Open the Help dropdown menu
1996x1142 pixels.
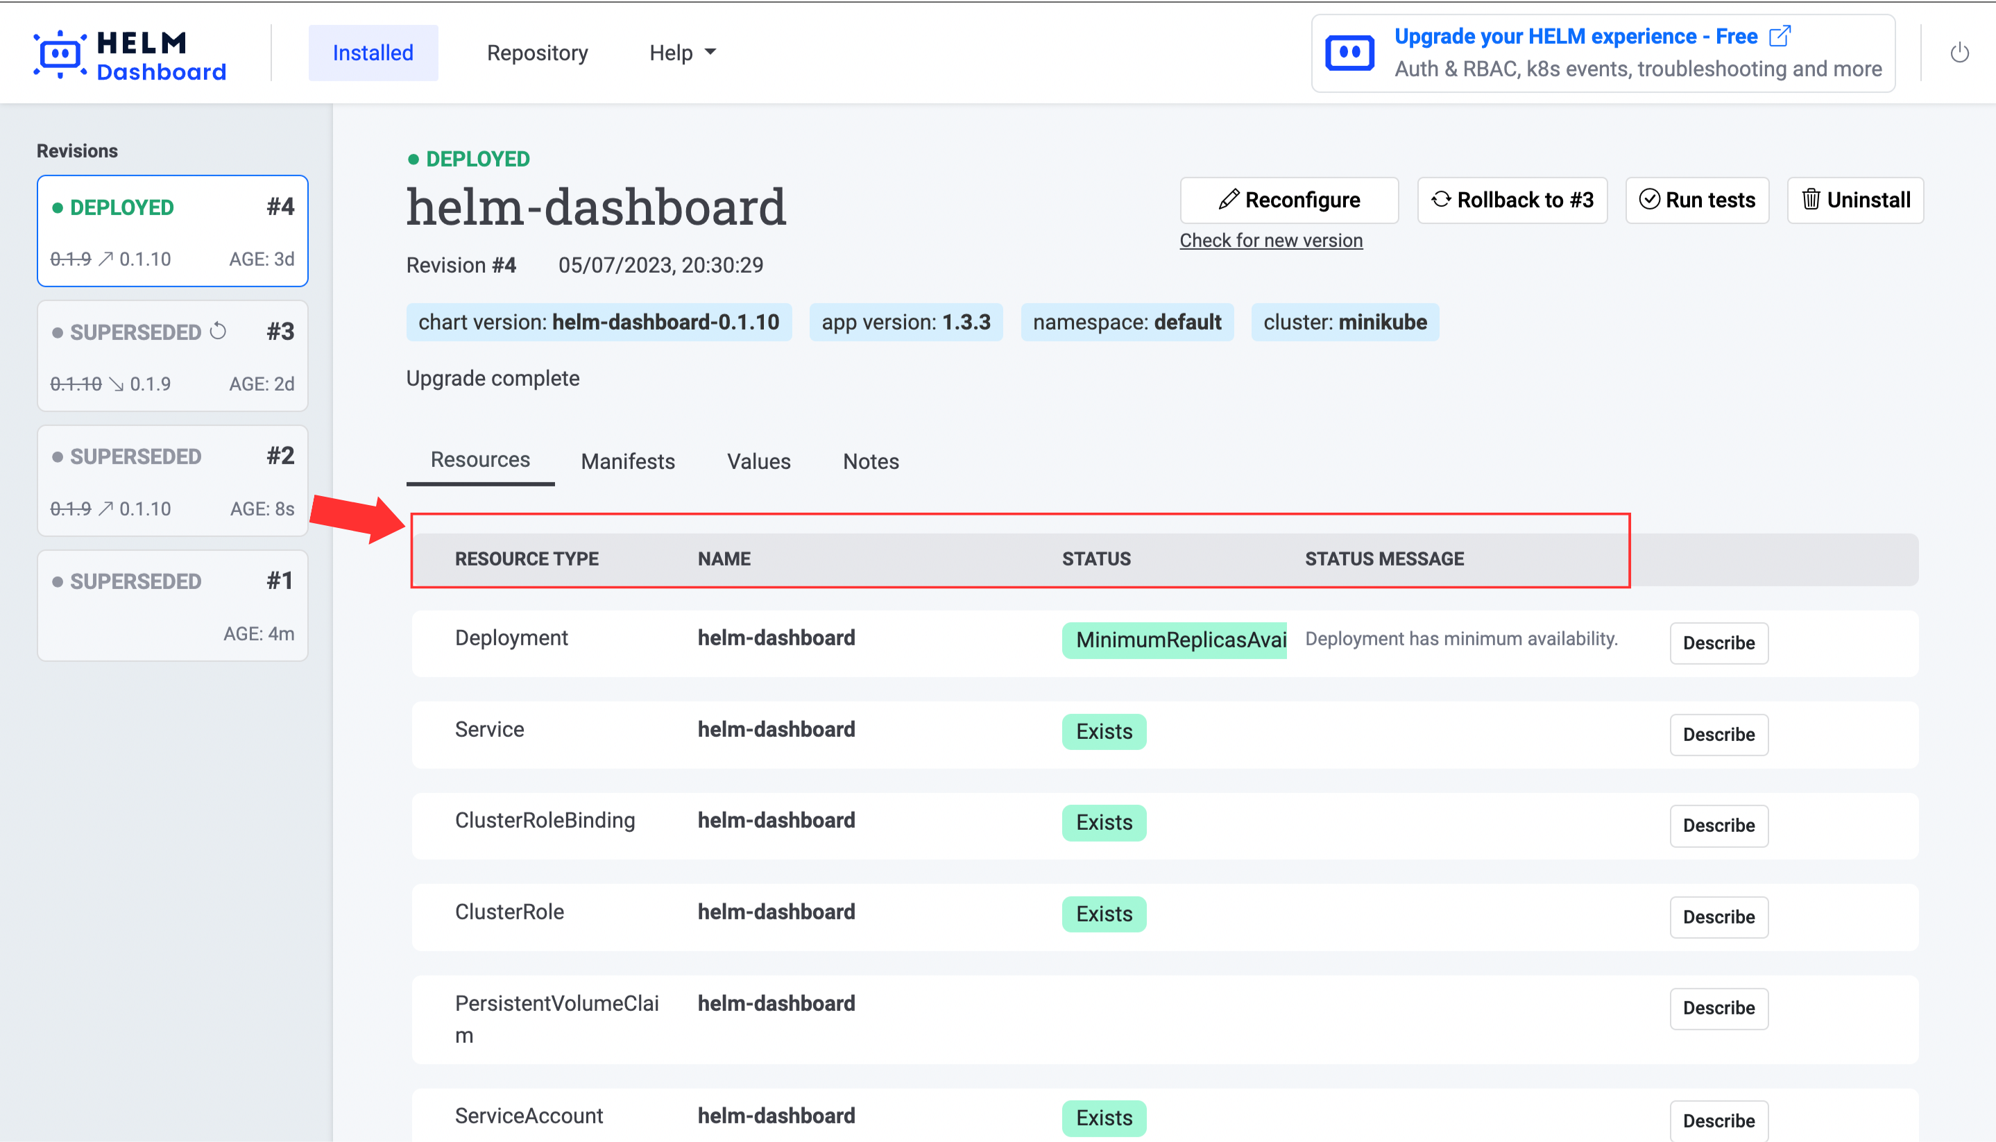[681, 53]
